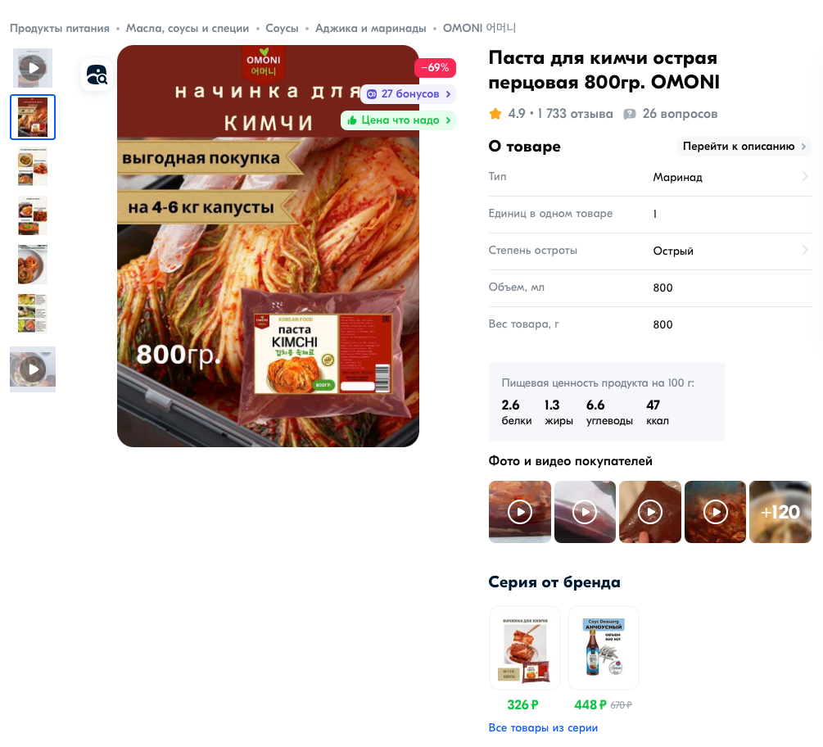Play the first video thumbnail in gallery
Screen dimensions: 823x747
tap(33, 68)
